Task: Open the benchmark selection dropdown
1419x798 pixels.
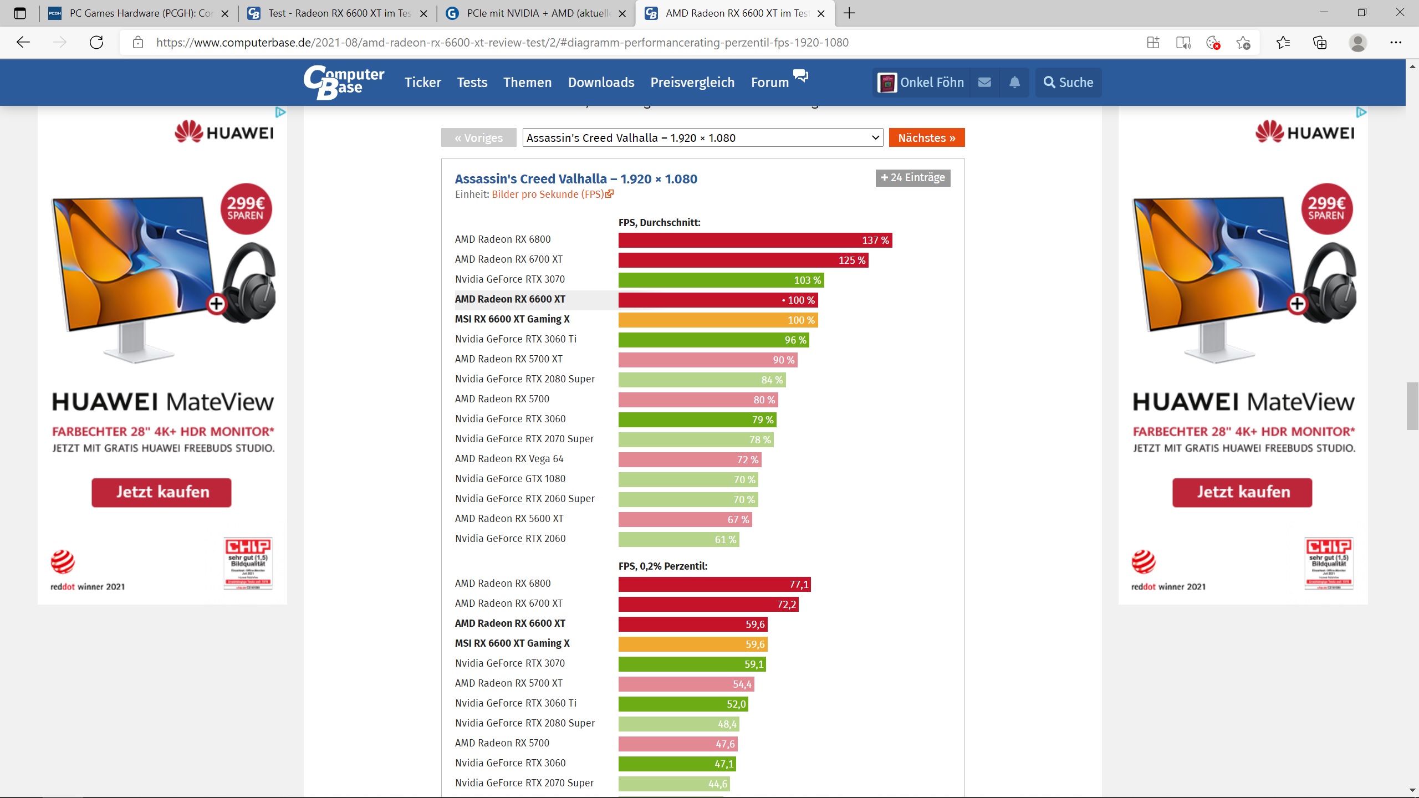Action: pos(703,138)
